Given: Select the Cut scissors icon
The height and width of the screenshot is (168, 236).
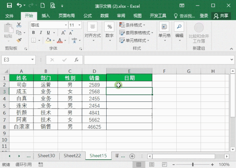Looking at the screenshot, I should [x=19, y=25].
